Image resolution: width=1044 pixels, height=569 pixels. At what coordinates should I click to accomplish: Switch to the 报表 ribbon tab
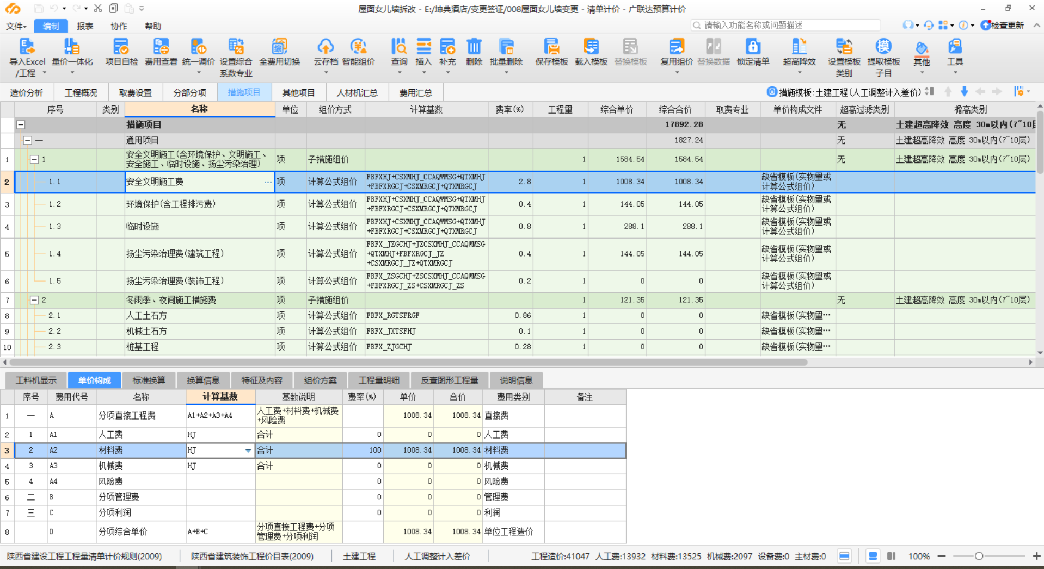click(x=85, y=26)
